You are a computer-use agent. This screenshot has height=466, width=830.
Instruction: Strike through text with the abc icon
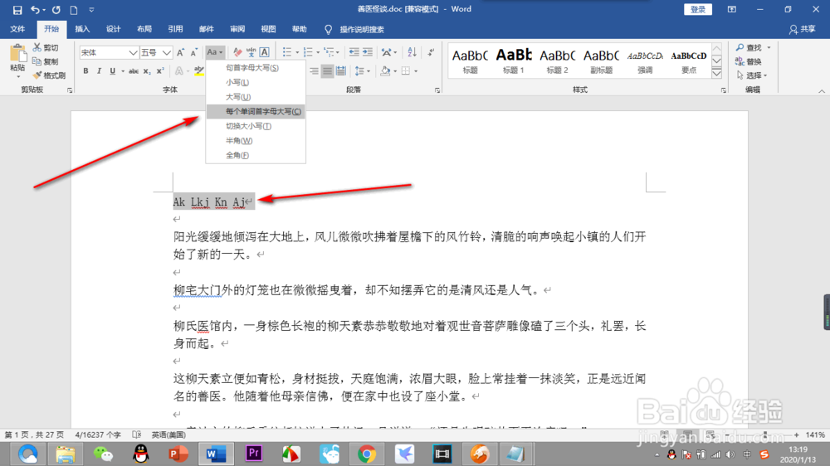[x=134, y=70]
